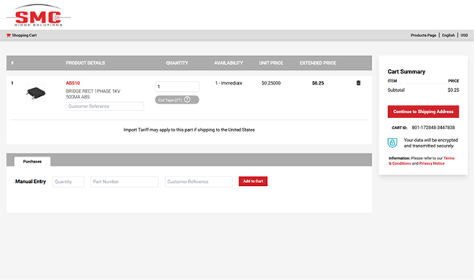Click the red shopping cart icon
Image resolution: width=474 pixels, height=280 pixels.
tap(9, 36)
